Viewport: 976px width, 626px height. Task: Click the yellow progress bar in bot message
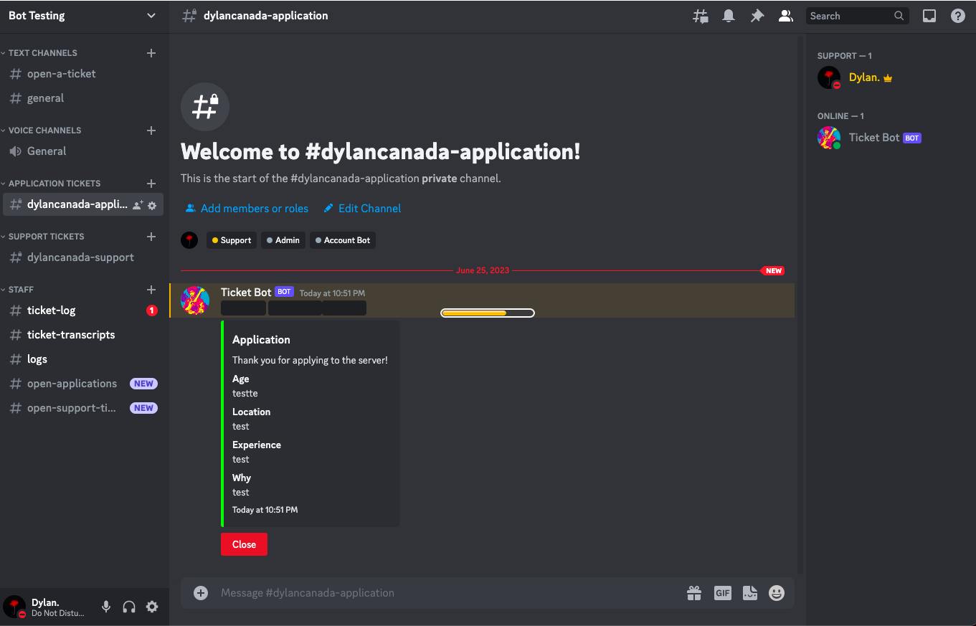pyautogui.click(x=487, y=313)
